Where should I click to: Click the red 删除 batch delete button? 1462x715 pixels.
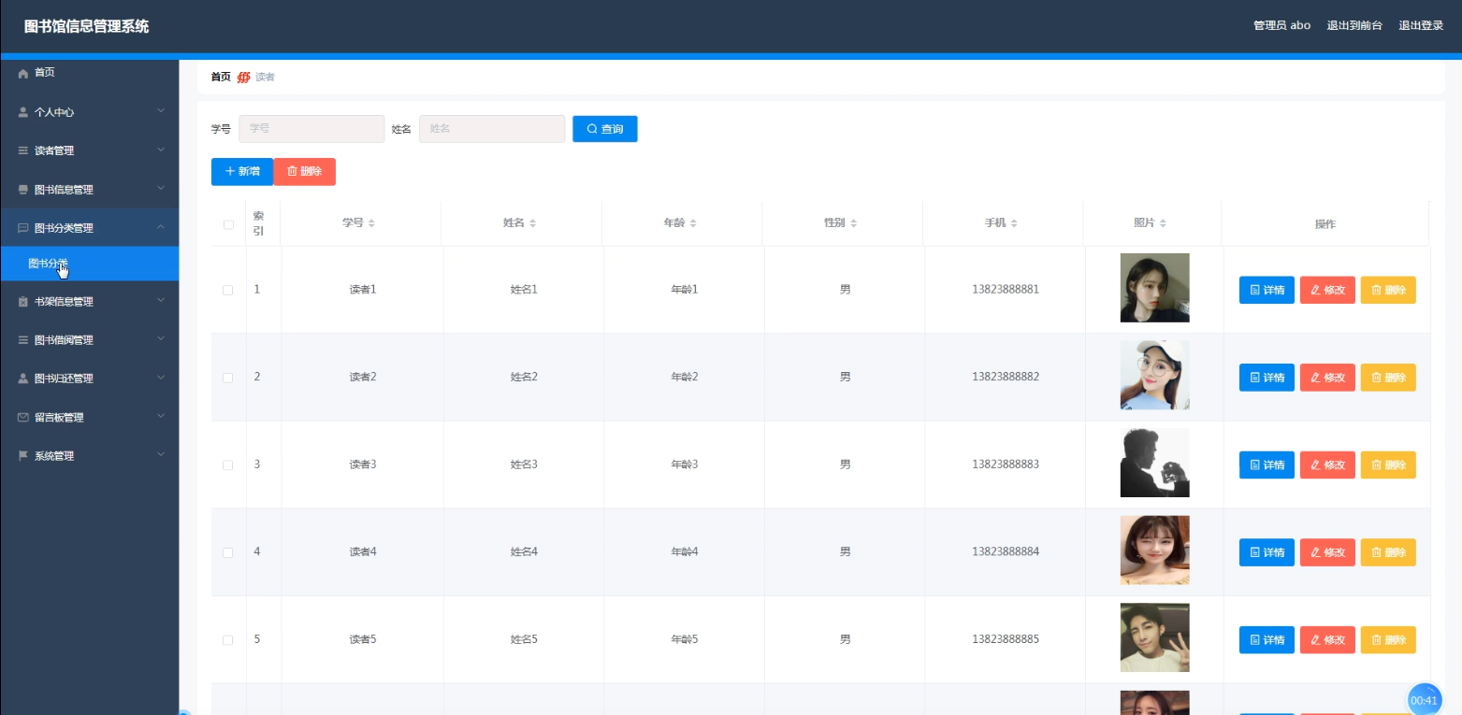pos(304,172)
